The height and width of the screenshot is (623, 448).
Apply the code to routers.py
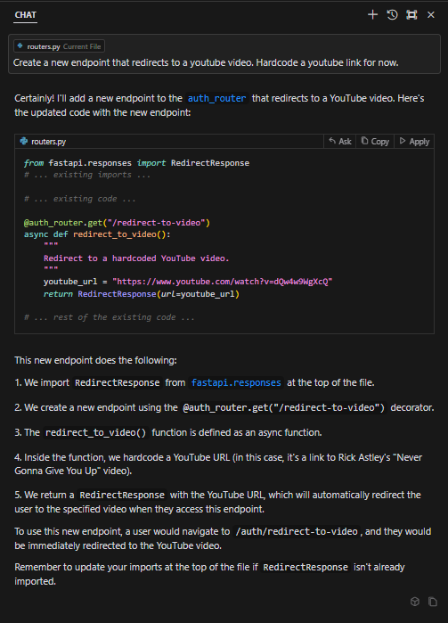point(414,142)
